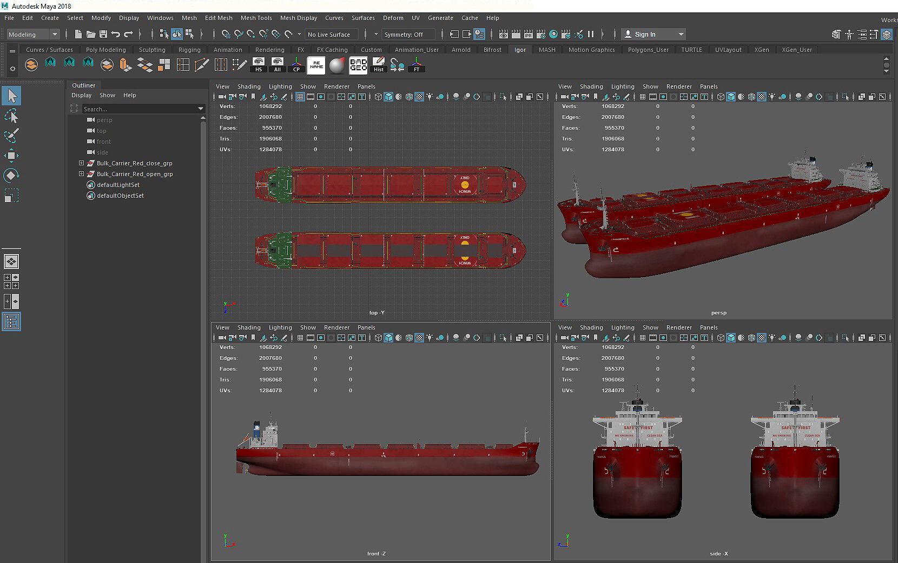Open the Mesh Tools menu

point(256,18)
